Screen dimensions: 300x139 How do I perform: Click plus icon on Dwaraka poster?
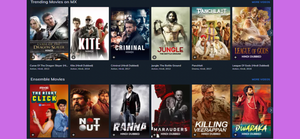[235, 135]
